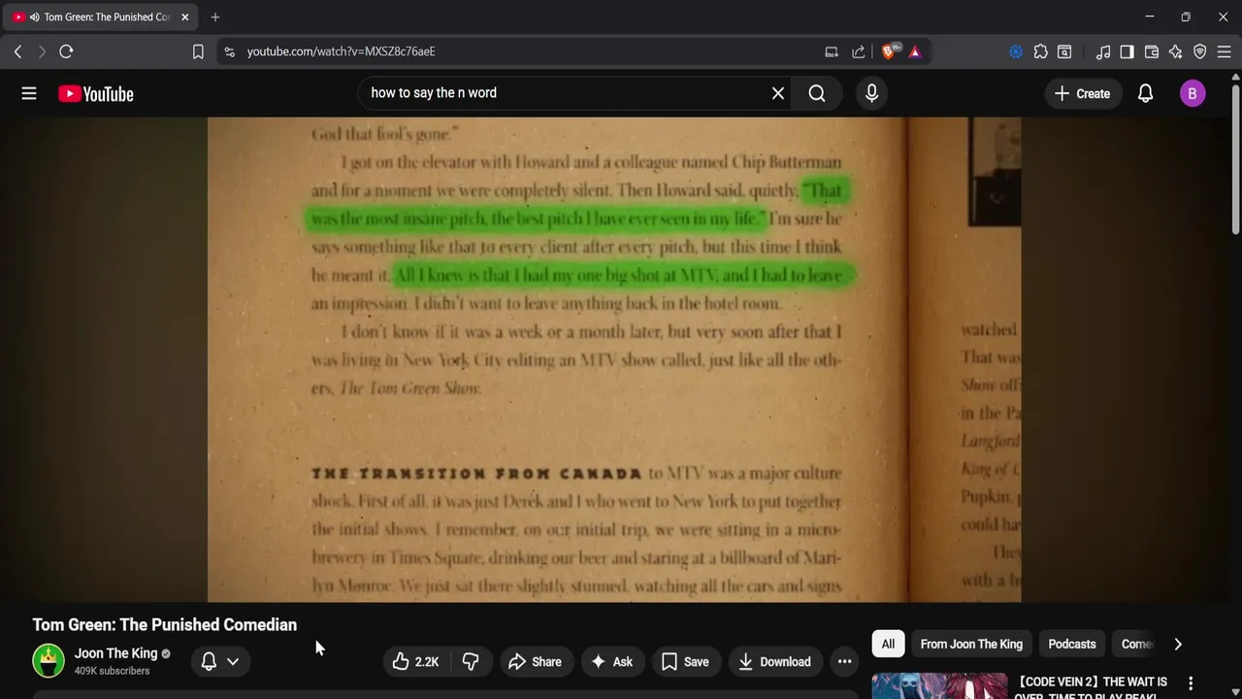1242x699 pixels.
Task: Open options for the CODE VEIN 2 video
Action: (x=1191, y=683)
